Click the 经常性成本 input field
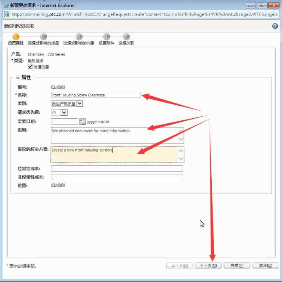 click(x=117, y=168)
